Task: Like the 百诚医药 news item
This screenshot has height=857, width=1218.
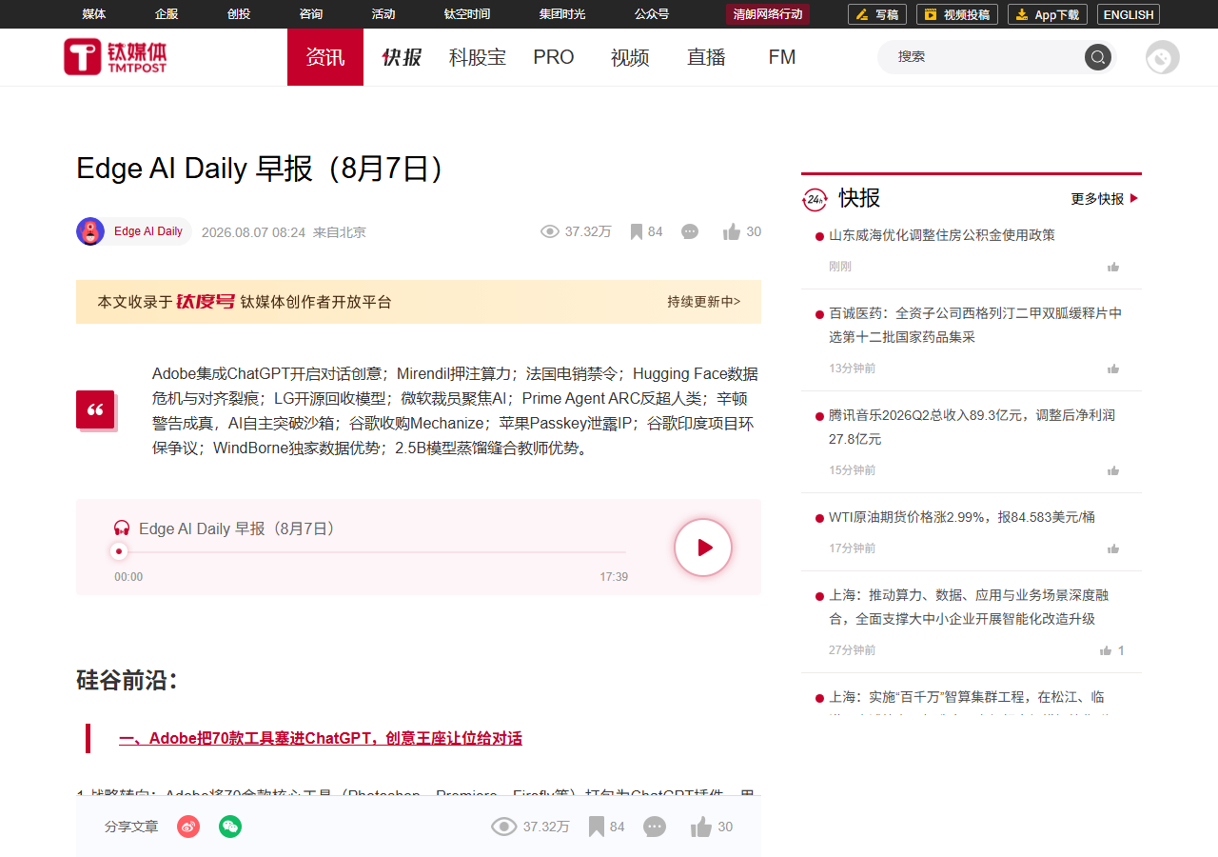Action: (x=1113, y=369)
